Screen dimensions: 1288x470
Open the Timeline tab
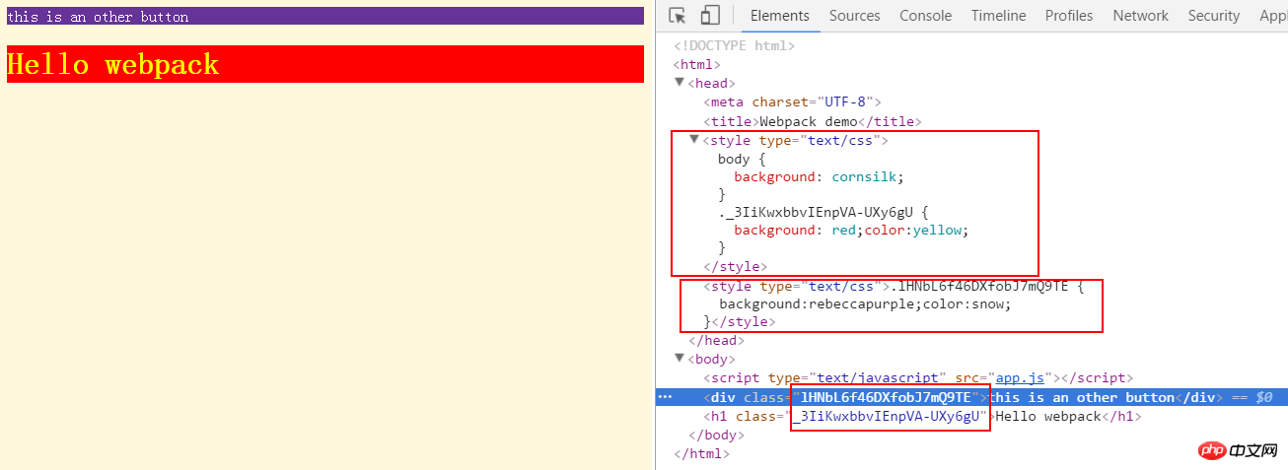click(998, 16)
